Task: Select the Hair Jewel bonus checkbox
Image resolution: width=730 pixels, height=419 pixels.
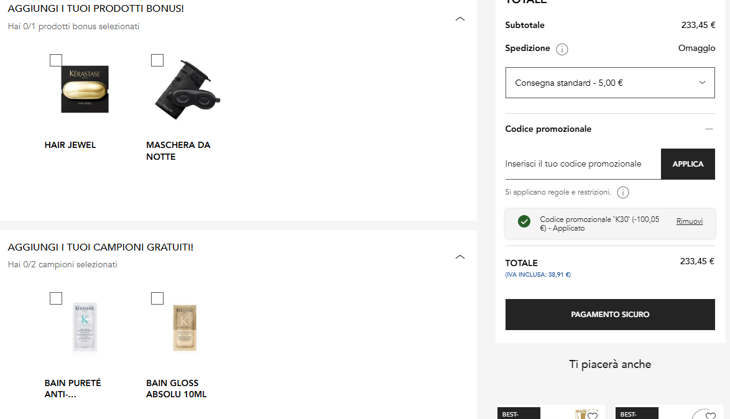Action: (x=56, y=60)
